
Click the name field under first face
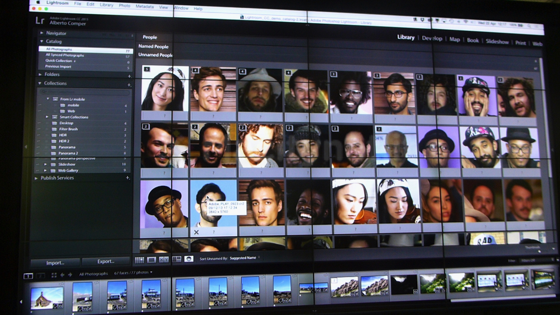point(164,116)
